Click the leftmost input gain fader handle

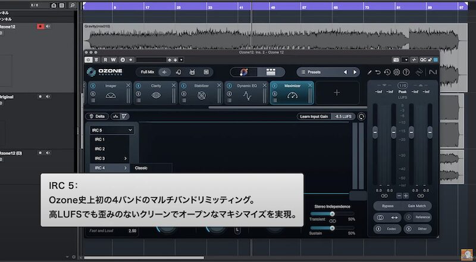375,132
